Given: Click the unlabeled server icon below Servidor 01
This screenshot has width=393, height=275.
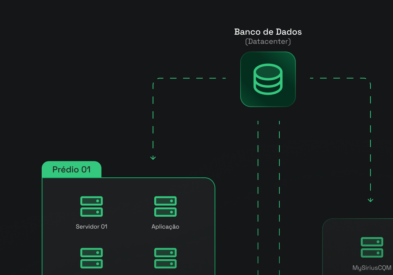Looking at the screenshot, I should point(92,258).
